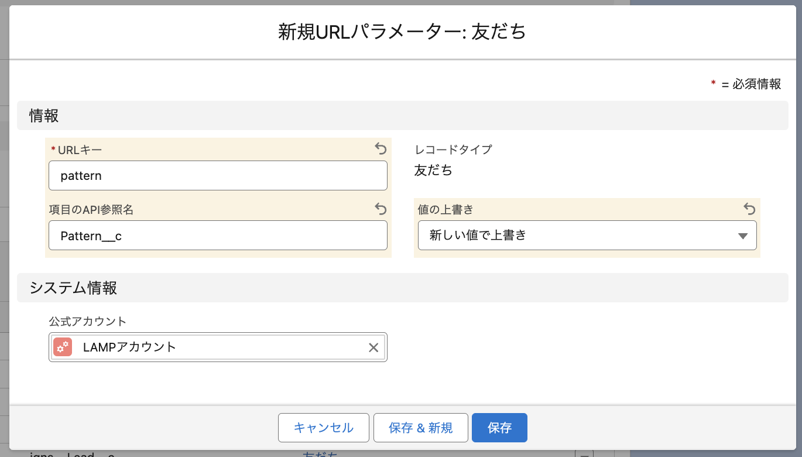
Task: Click the LAMPアカウント record icon
Action: click(x=63, y=347)
